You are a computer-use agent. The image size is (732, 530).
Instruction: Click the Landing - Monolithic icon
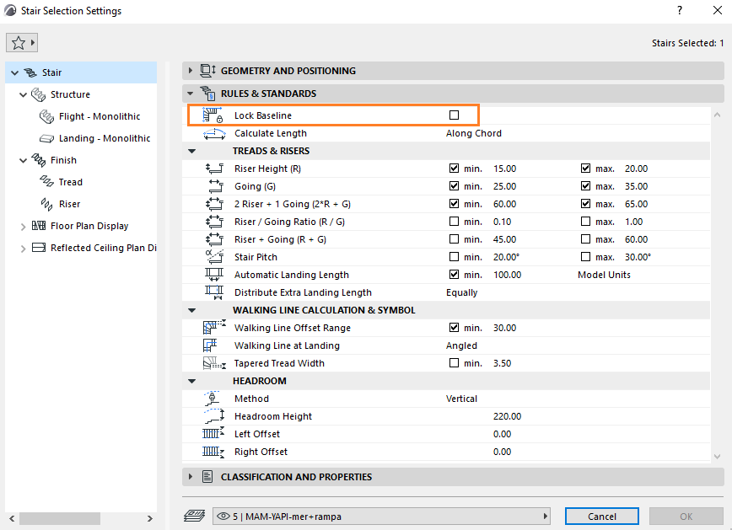click(46, 138)
